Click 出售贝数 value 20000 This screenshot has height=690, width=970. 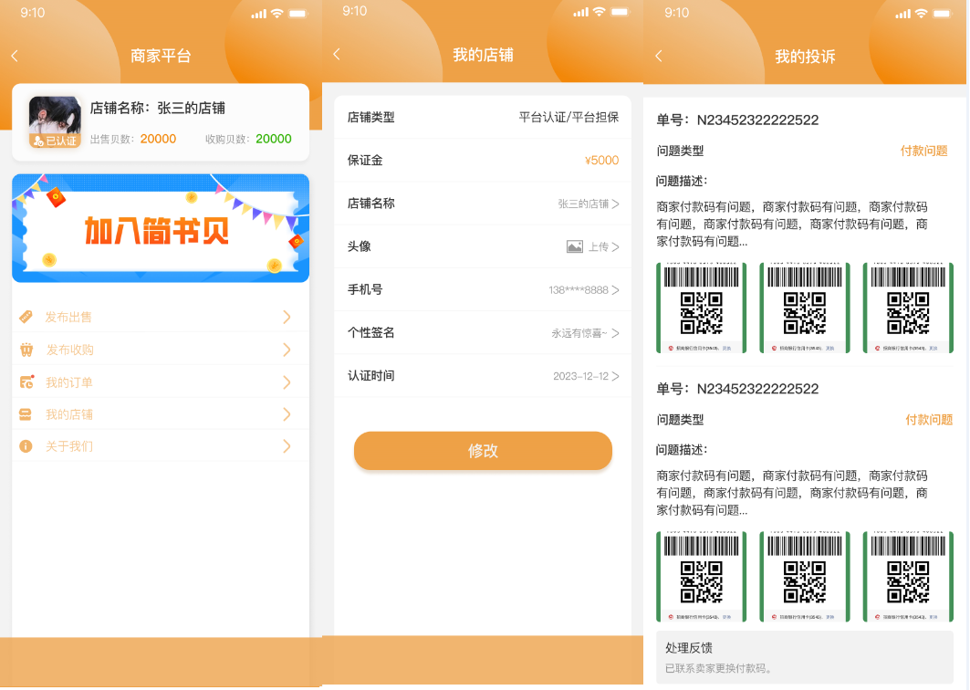[158, 139]
